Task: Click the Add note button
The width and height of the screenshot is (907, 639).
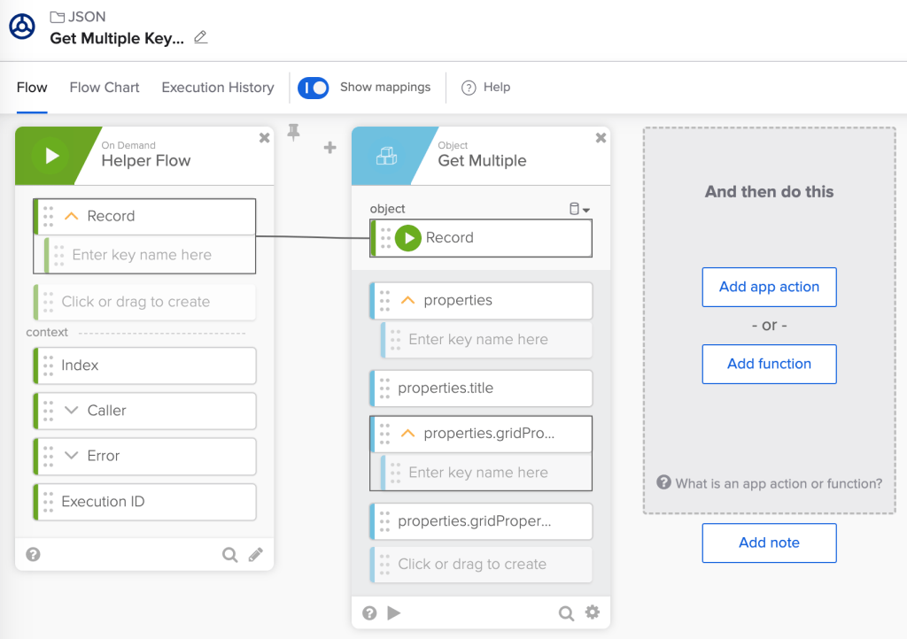Action: (769, 543)
